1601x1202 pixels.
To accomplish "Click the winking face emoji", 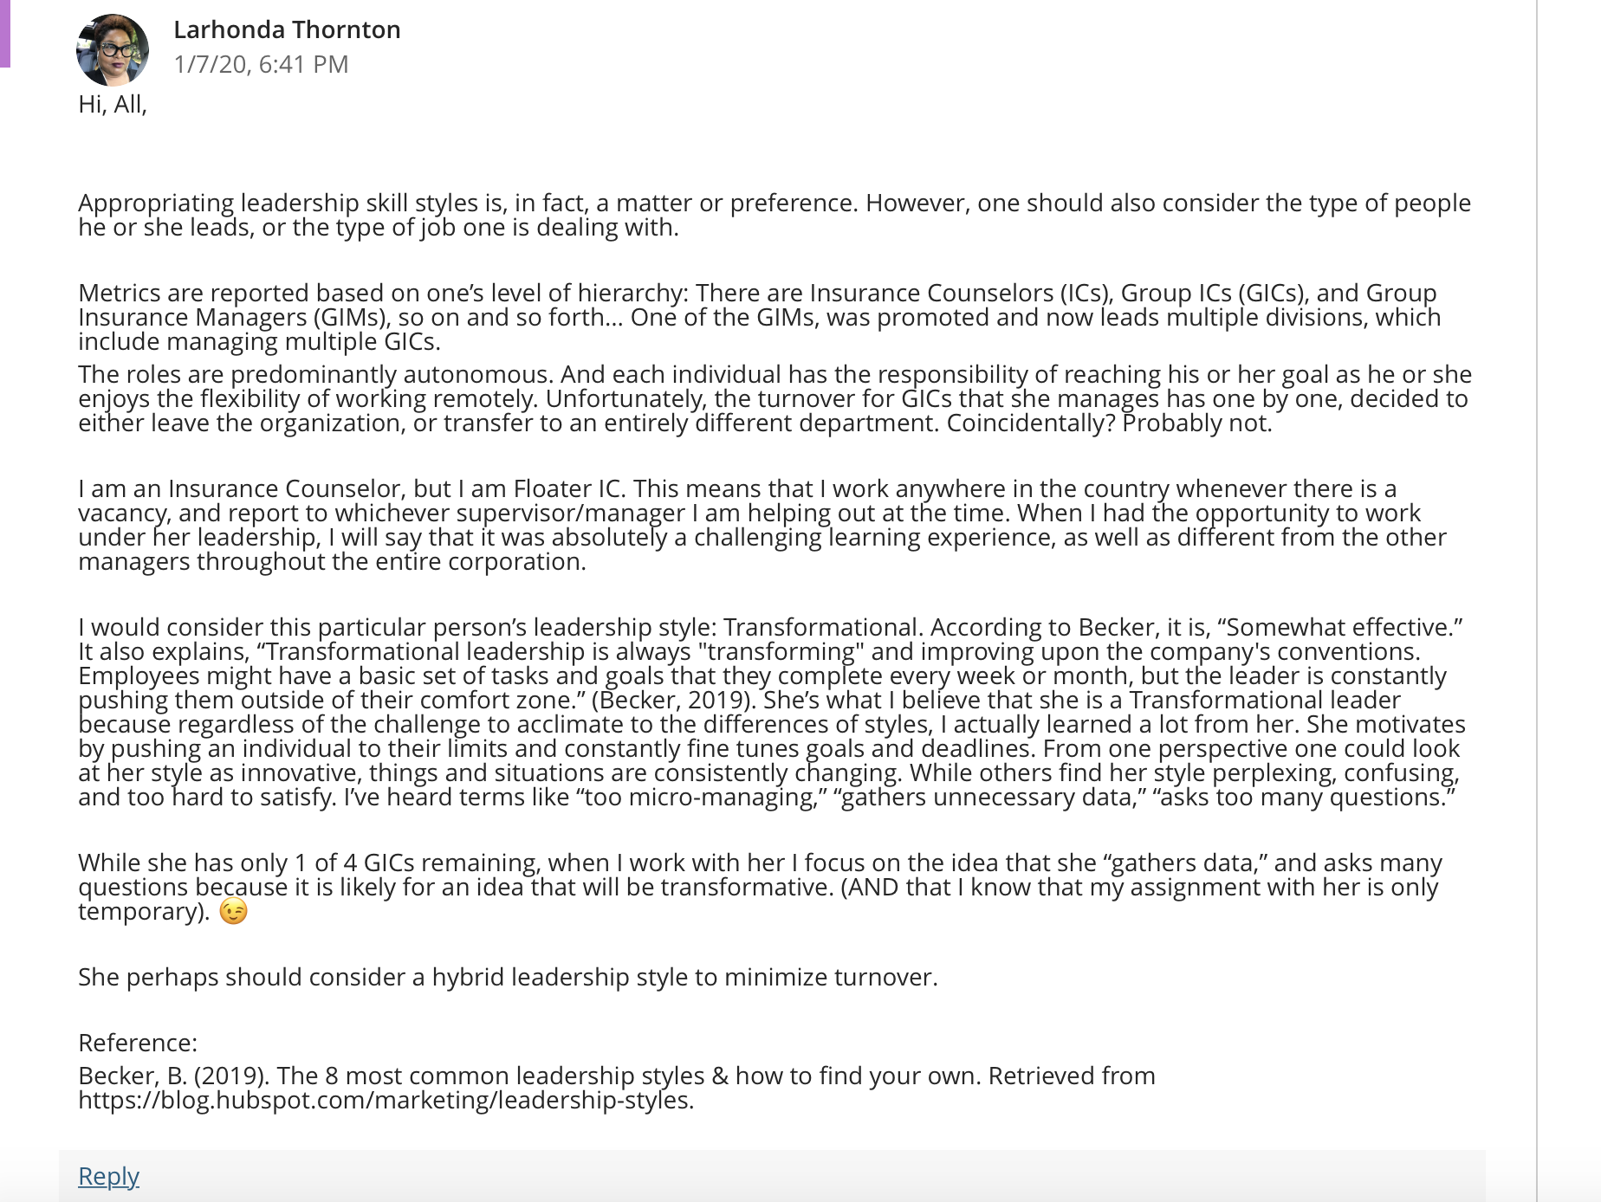I will tap(234, 911).
